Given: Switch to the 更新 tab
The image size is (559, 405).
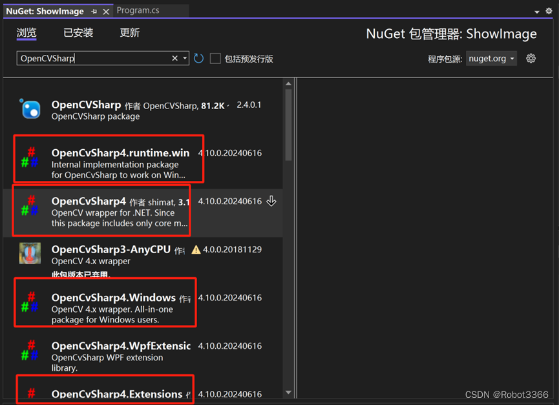Looking at the screenshot, I should point(129,33).
